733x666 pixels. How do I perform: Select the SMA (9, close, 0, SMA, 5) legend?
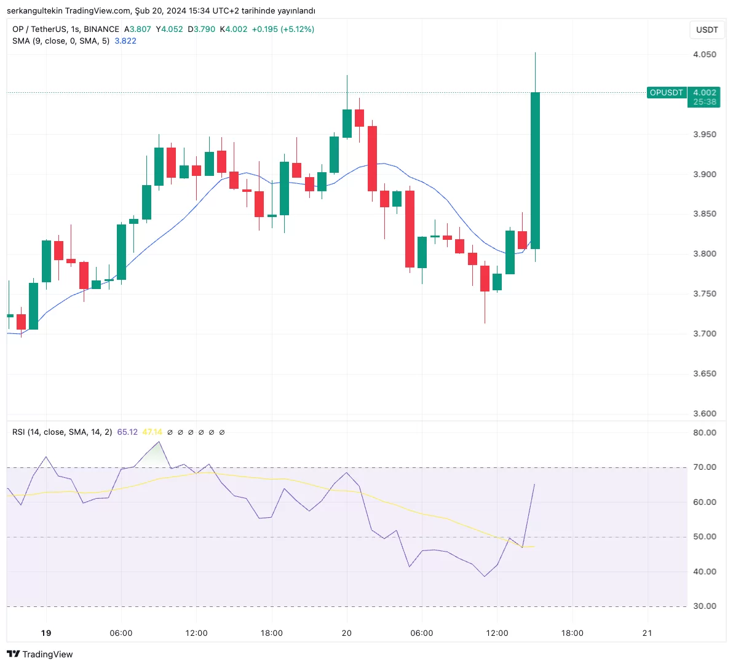61,41
